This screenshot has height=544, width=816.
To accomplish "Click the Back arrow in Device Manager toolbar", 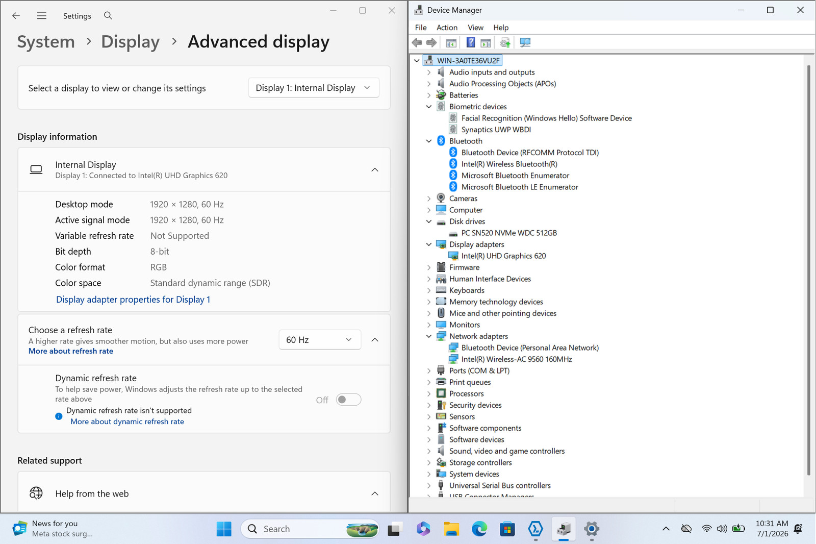I will tap(417, 42).
